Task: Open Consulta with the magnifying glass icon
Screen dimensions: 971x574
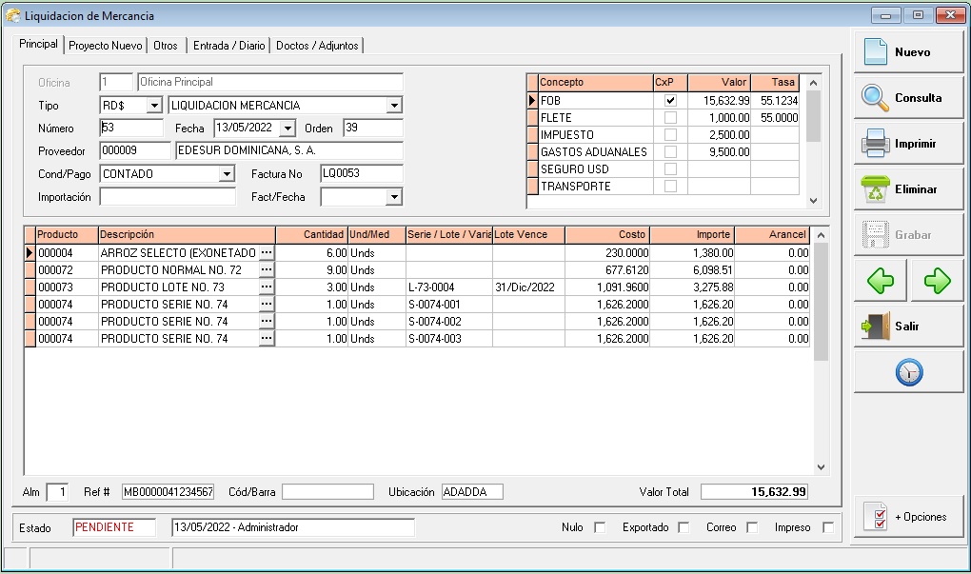Action: [x=875, y=98]
